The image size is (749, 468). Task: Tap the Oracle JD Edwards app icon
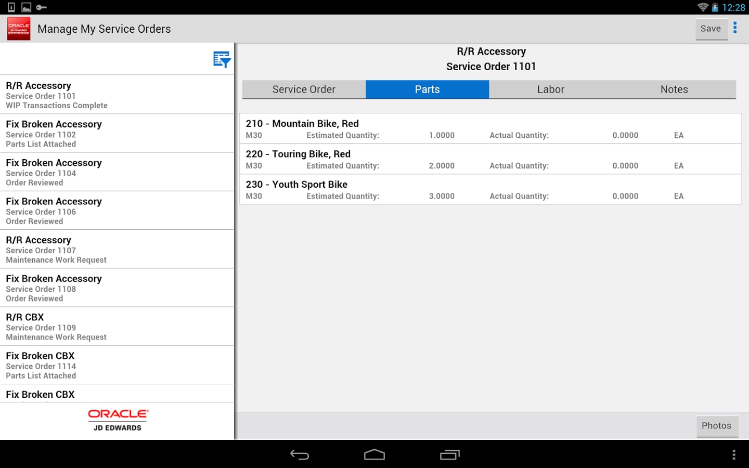[19, 29]
